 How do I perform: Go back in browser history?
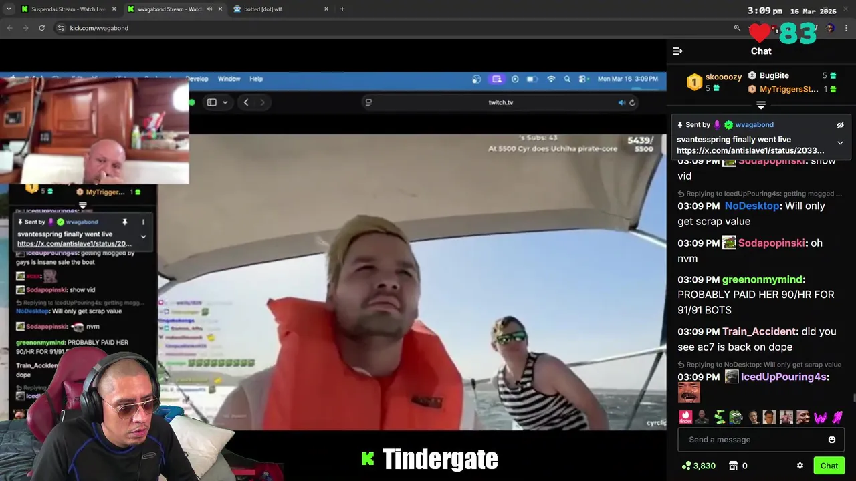click(x=9, y=28)
